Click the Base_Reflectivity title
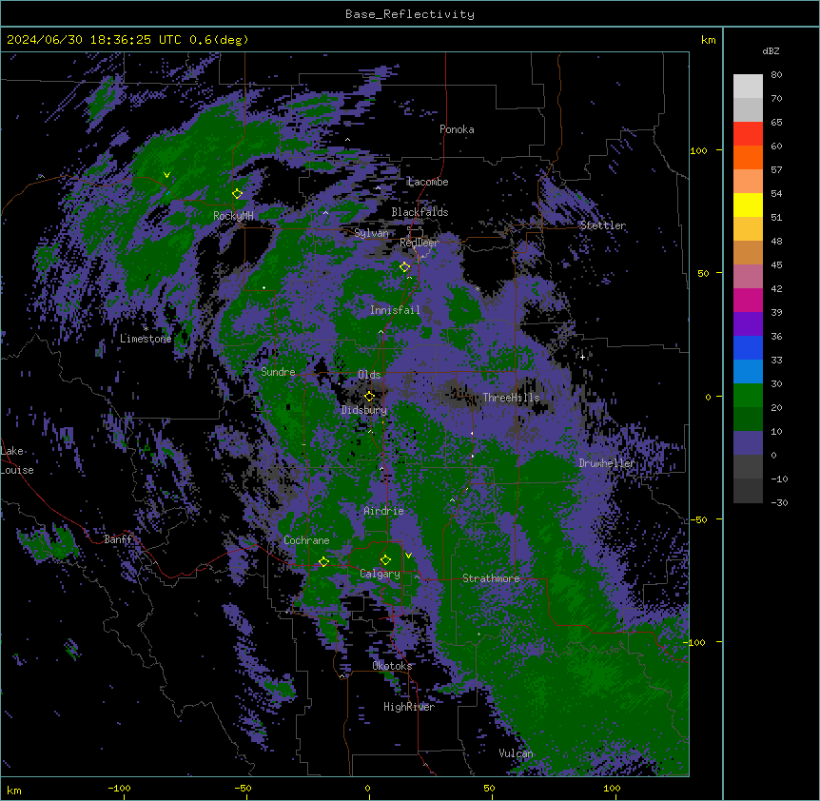The width and height of the screenshot is (820, 801). [410, 14]
